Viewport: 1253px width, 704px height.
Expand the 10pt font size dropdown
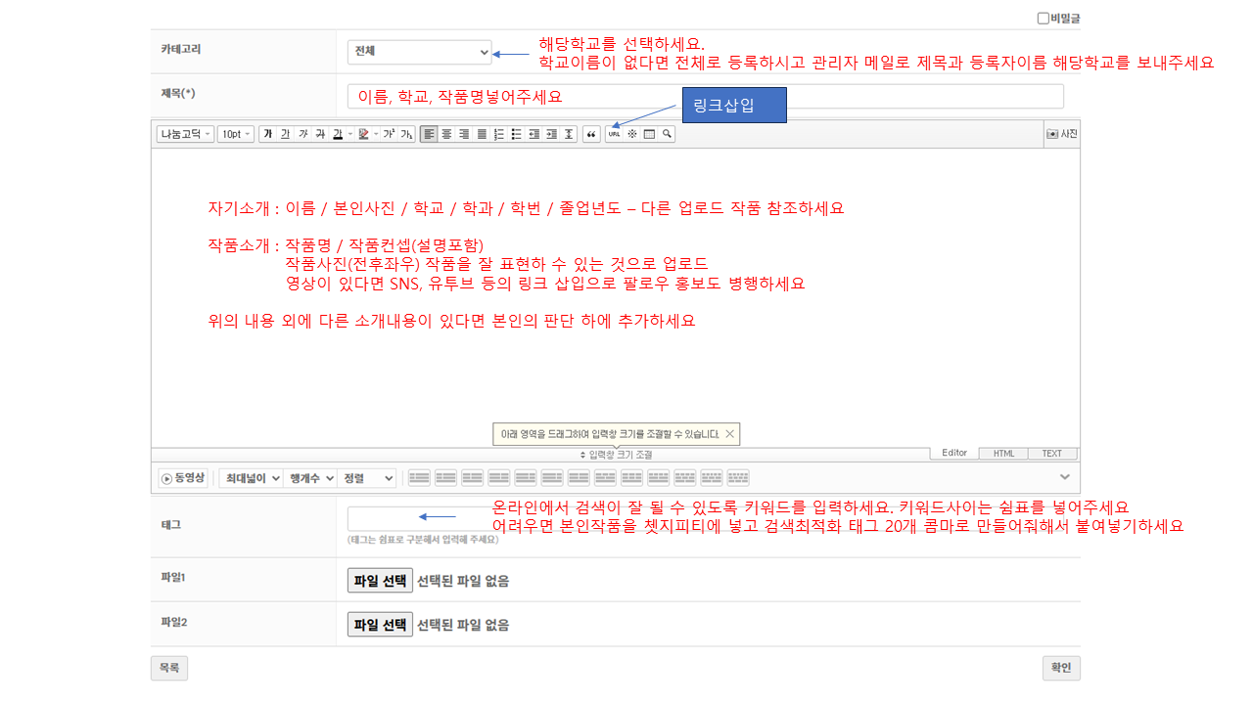(x=235, y=134)
